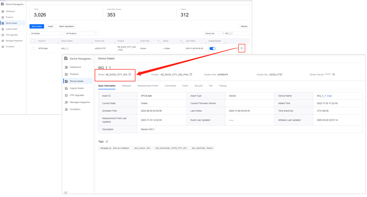367x197 pixels.
Task: Click the search magnifier icon in search box
Action: (x=223, y=34)
